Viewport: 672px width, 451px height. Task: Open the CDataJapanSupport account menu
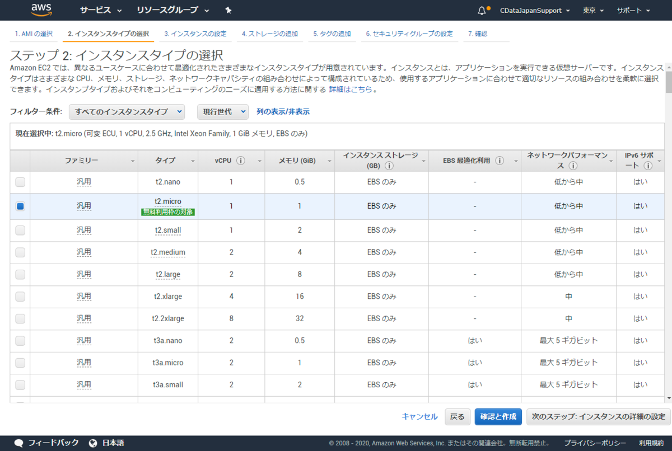tap(535, 11)
